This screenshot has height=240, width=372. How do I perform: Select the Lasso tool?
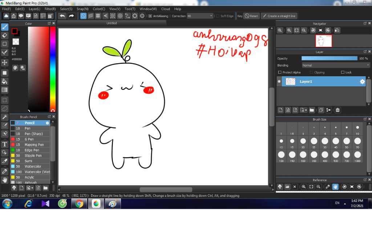(4, 109)
